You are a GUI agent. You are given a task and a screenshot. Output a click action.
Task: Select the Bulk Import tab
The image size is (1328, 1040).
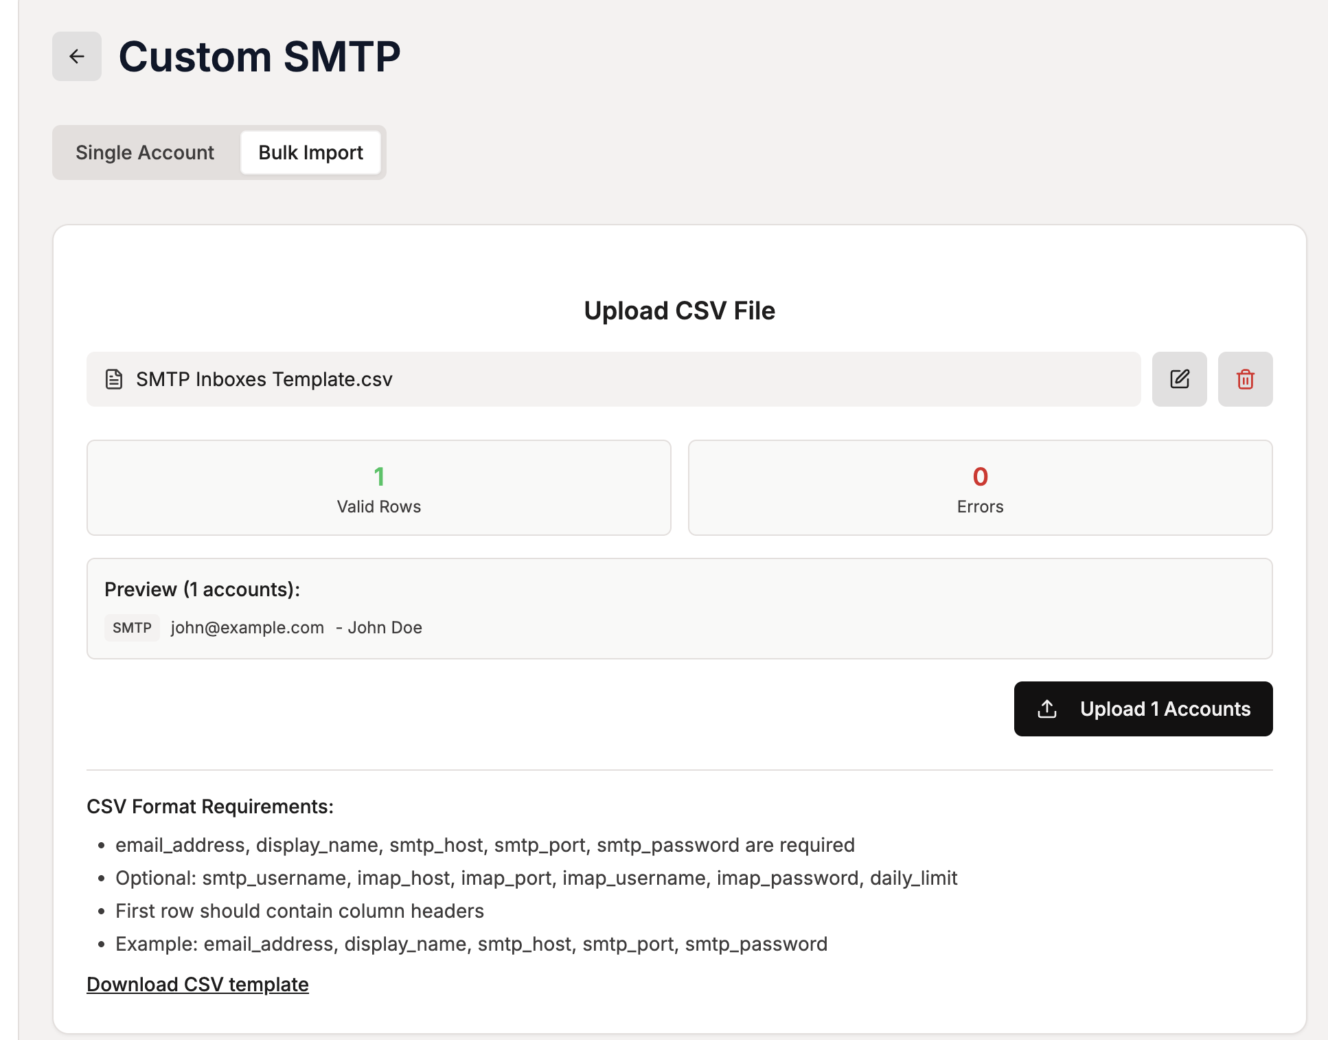pyautogui.click(x=310, y=152)
